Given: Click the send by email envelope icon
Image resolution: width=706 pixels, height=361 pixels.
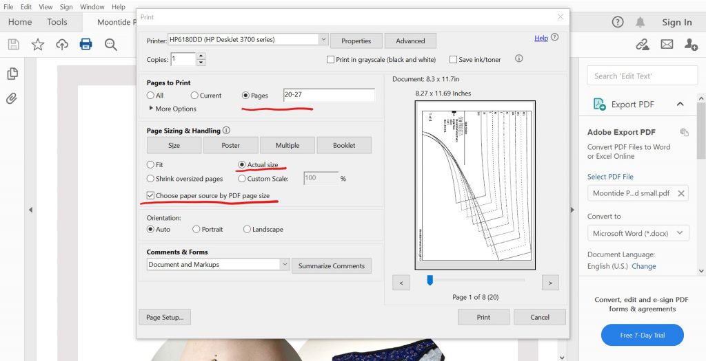Looking at the screenshot, I should click(667, 44).
